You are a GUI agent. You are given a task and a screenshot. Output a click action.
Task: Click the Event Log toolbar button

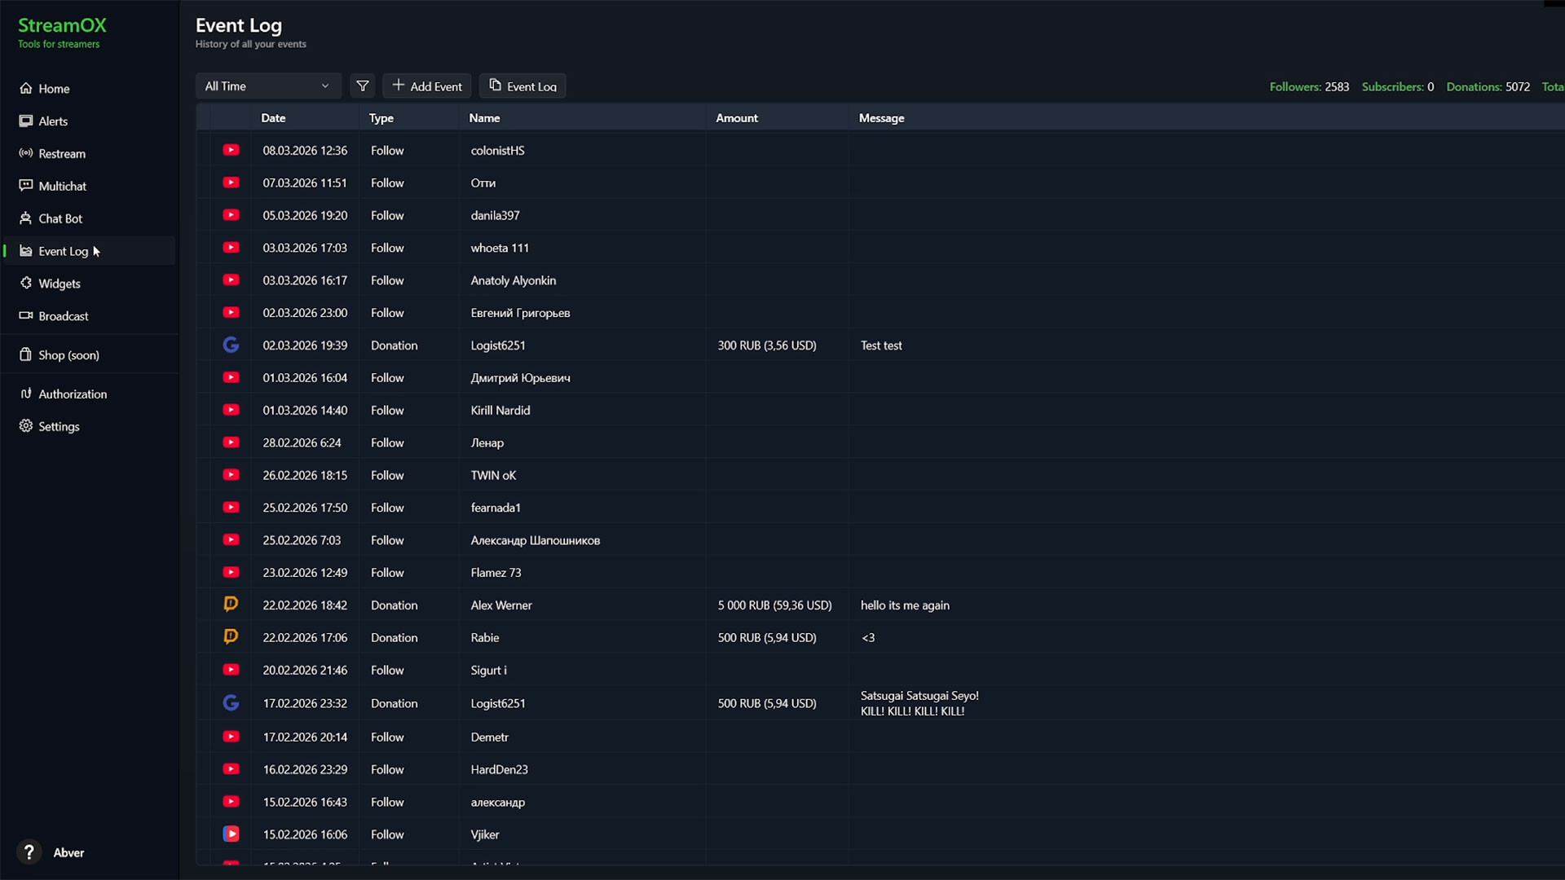pyautogui.click(x=522, y=86)
